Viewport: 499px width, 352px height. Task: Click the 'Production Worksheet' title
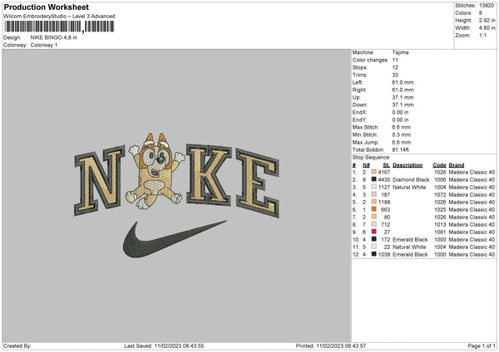46,7
